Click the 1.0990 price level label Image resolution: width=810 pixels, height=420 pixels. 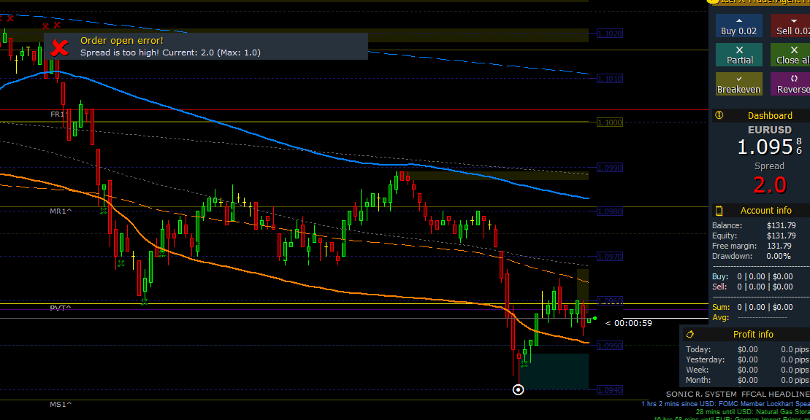point(610,168)
